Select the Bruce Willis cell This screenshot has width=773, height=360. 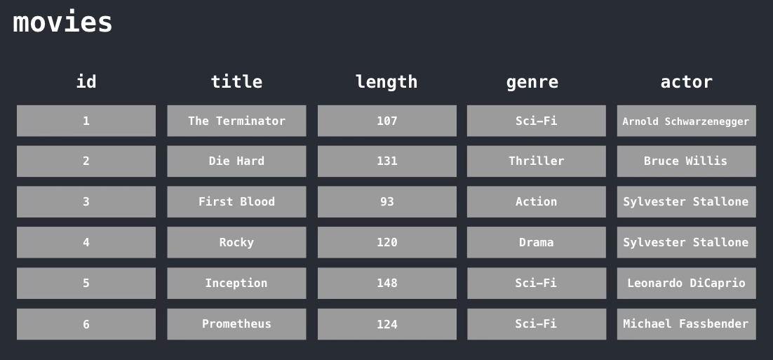coord(686,161)
